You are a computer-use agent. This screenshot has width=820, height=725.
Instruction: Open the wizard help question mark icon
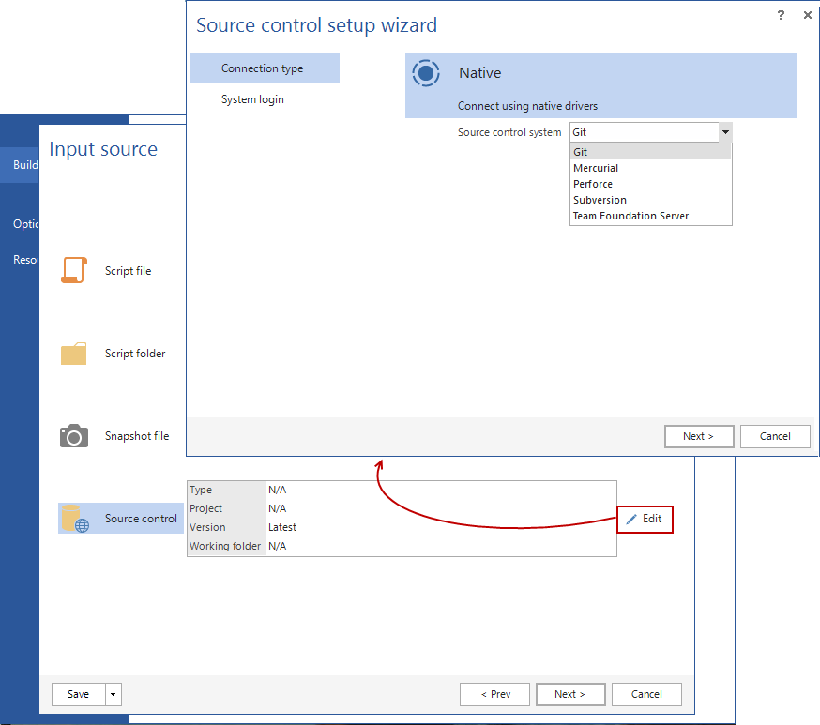781,15
